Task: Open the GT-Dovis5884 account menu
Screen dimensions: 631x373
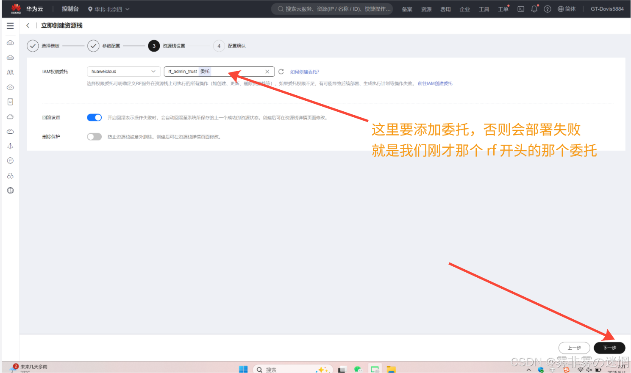Action: [607, 9]
